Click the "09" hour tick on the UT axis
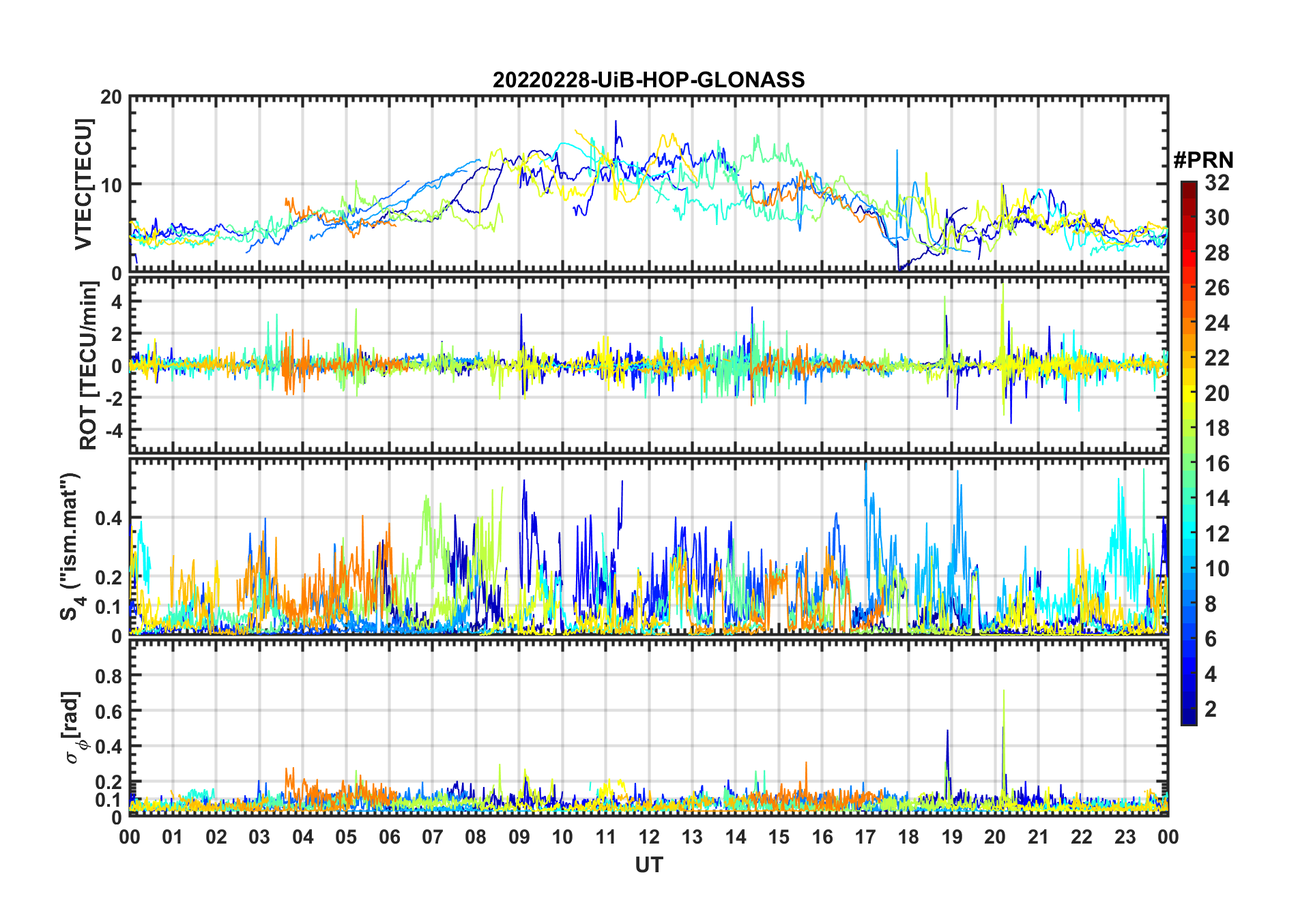Screen dimensions: 1298x907 [519, 837]
